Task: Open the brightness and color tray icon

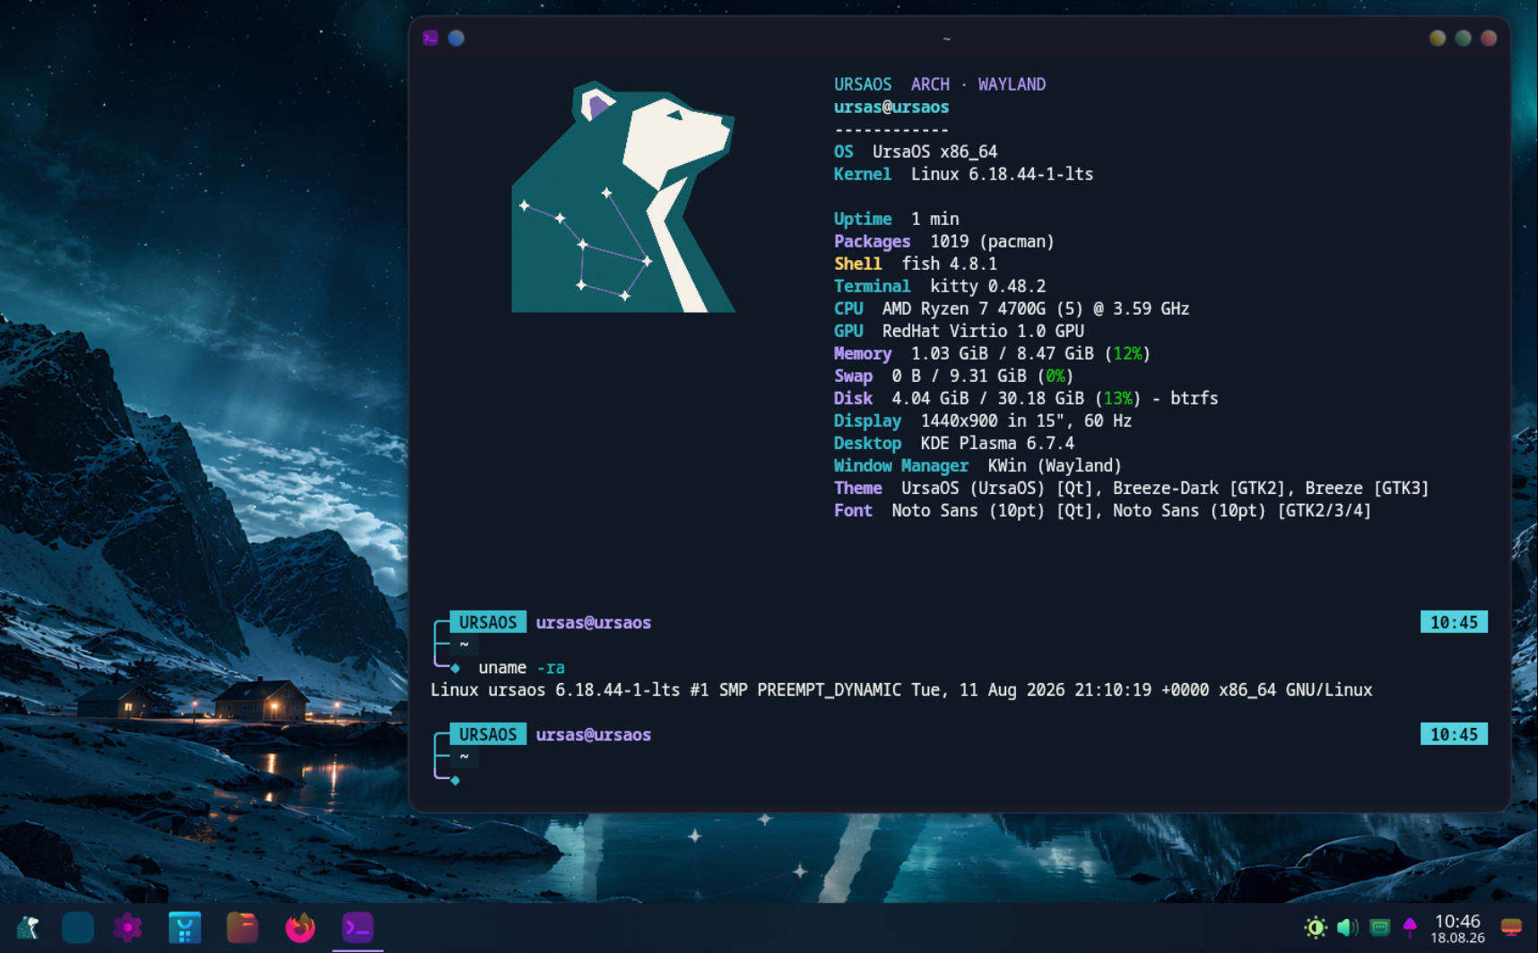Action: [x=1316, y=928]
